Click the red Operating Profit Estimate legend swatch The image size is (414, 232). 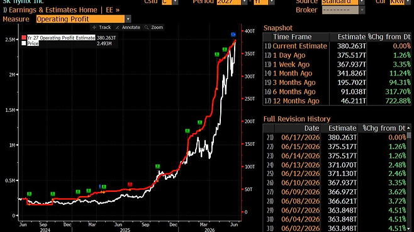24,38
